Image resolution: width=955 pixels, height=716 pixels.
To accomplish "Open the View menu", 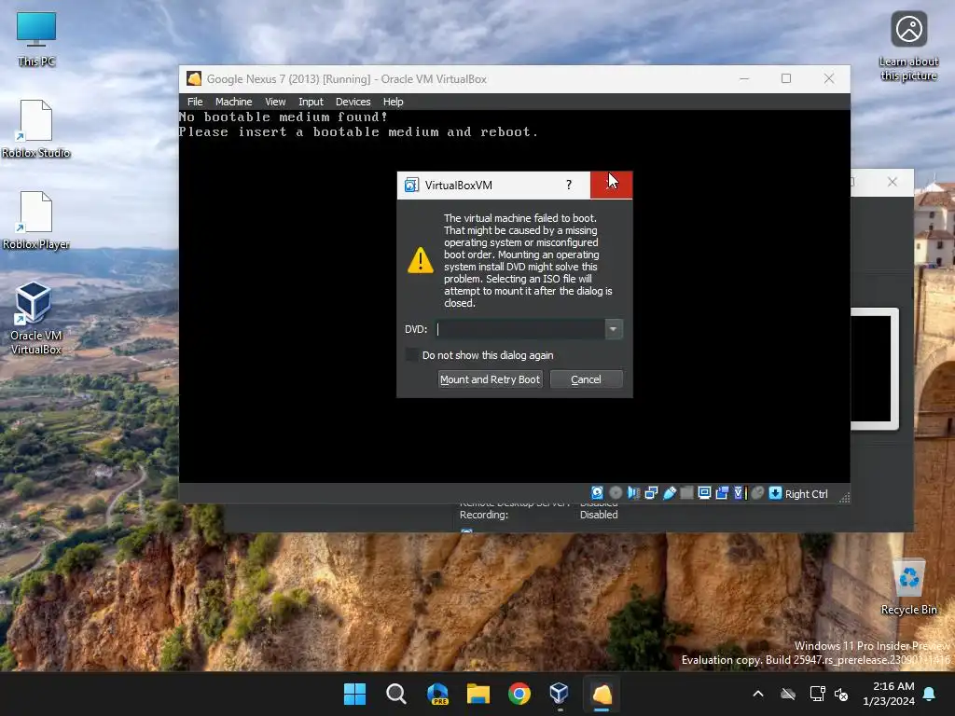I will point(275,102).
